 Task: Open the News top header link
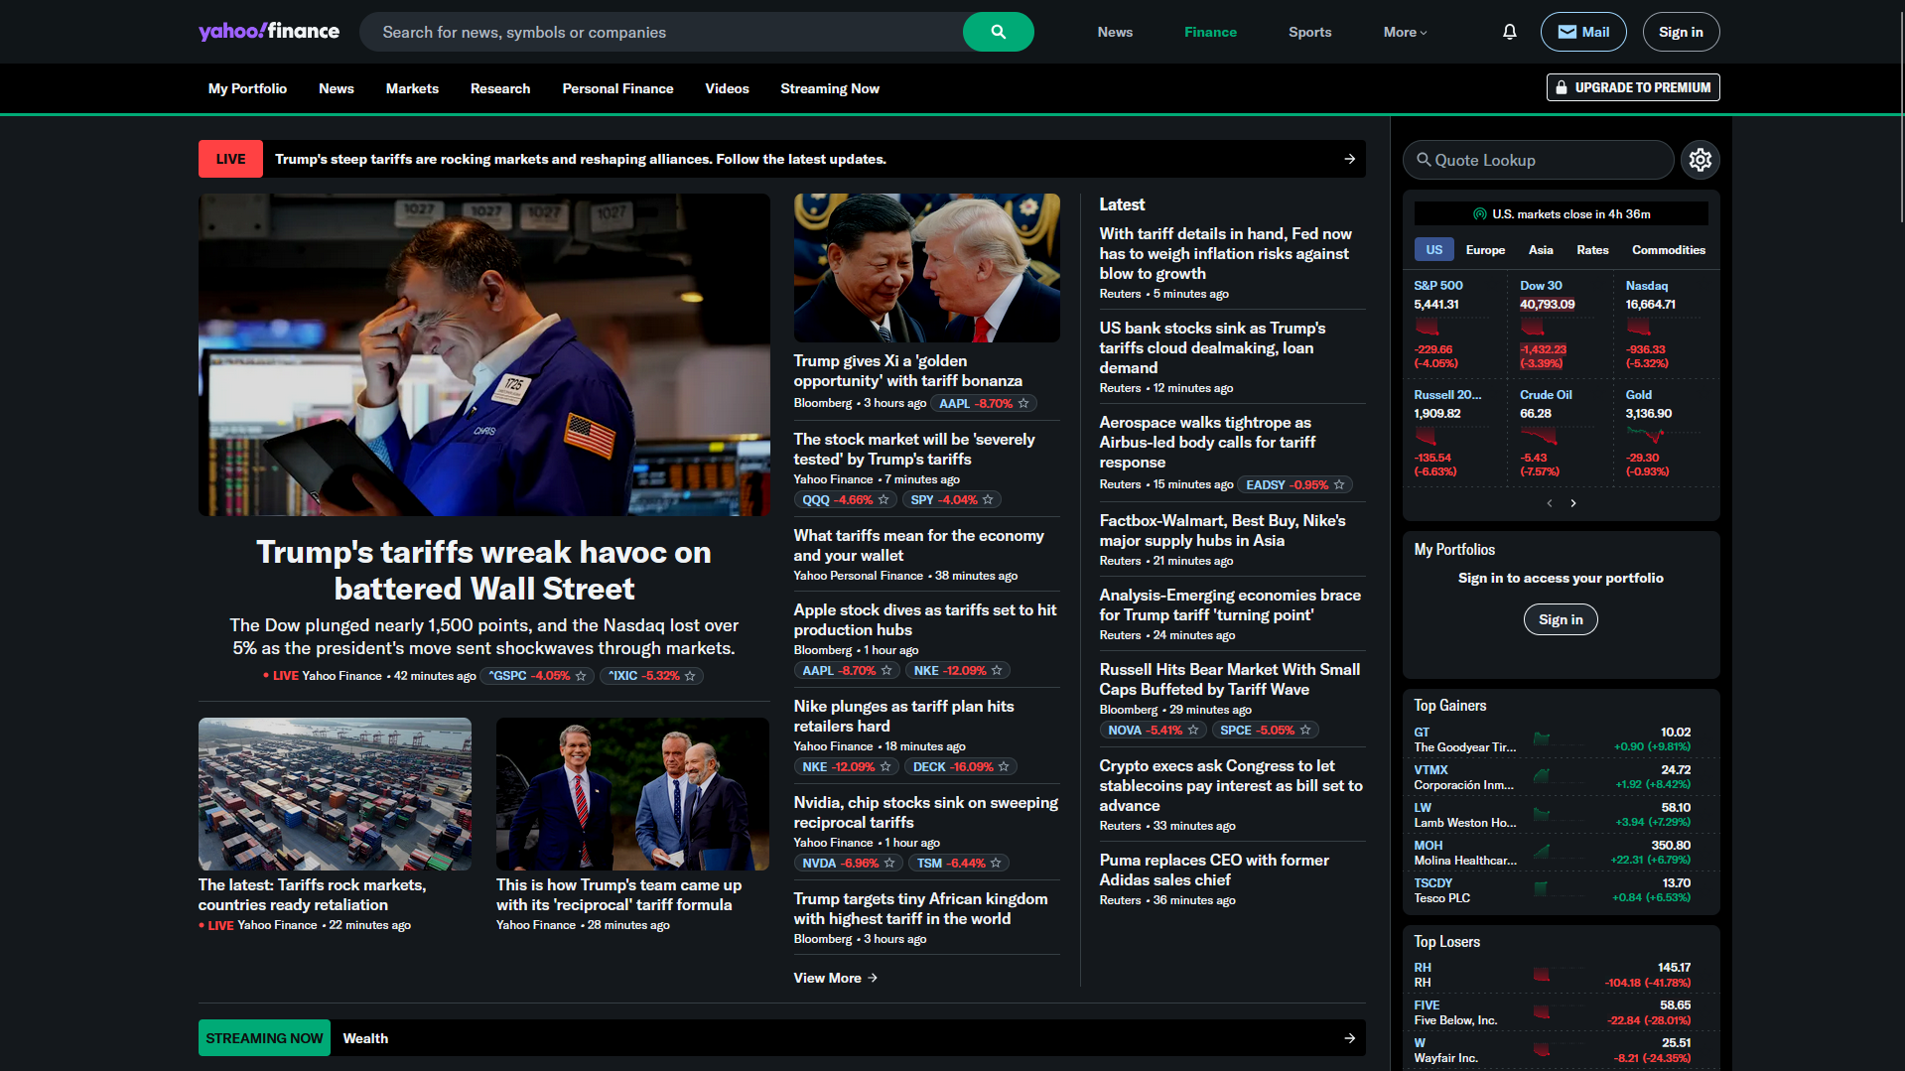pos(1115,32)
